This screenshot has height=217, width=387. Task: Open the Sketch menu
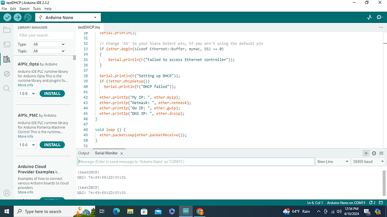25,8
